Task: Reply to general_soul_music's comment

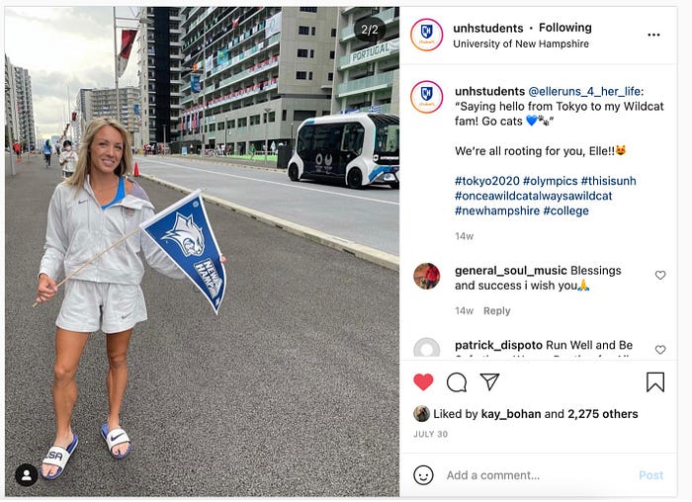Action: pos(497,311)
